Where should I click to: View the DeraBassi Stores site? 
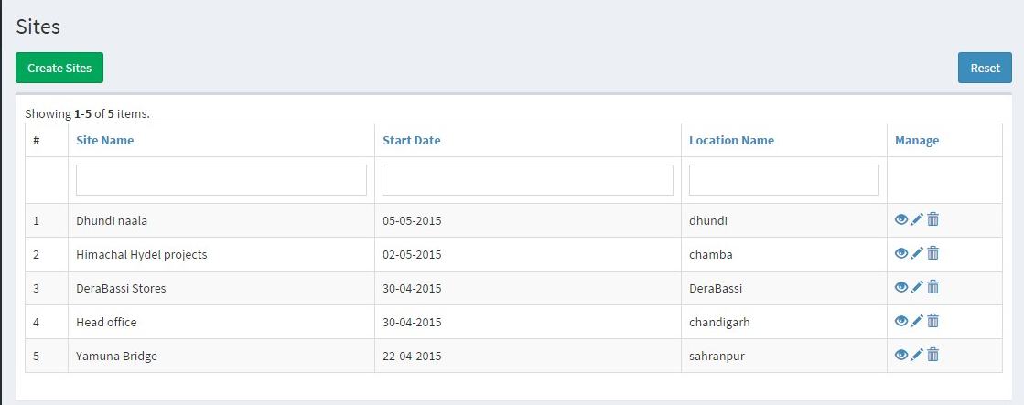pos(901,287)
